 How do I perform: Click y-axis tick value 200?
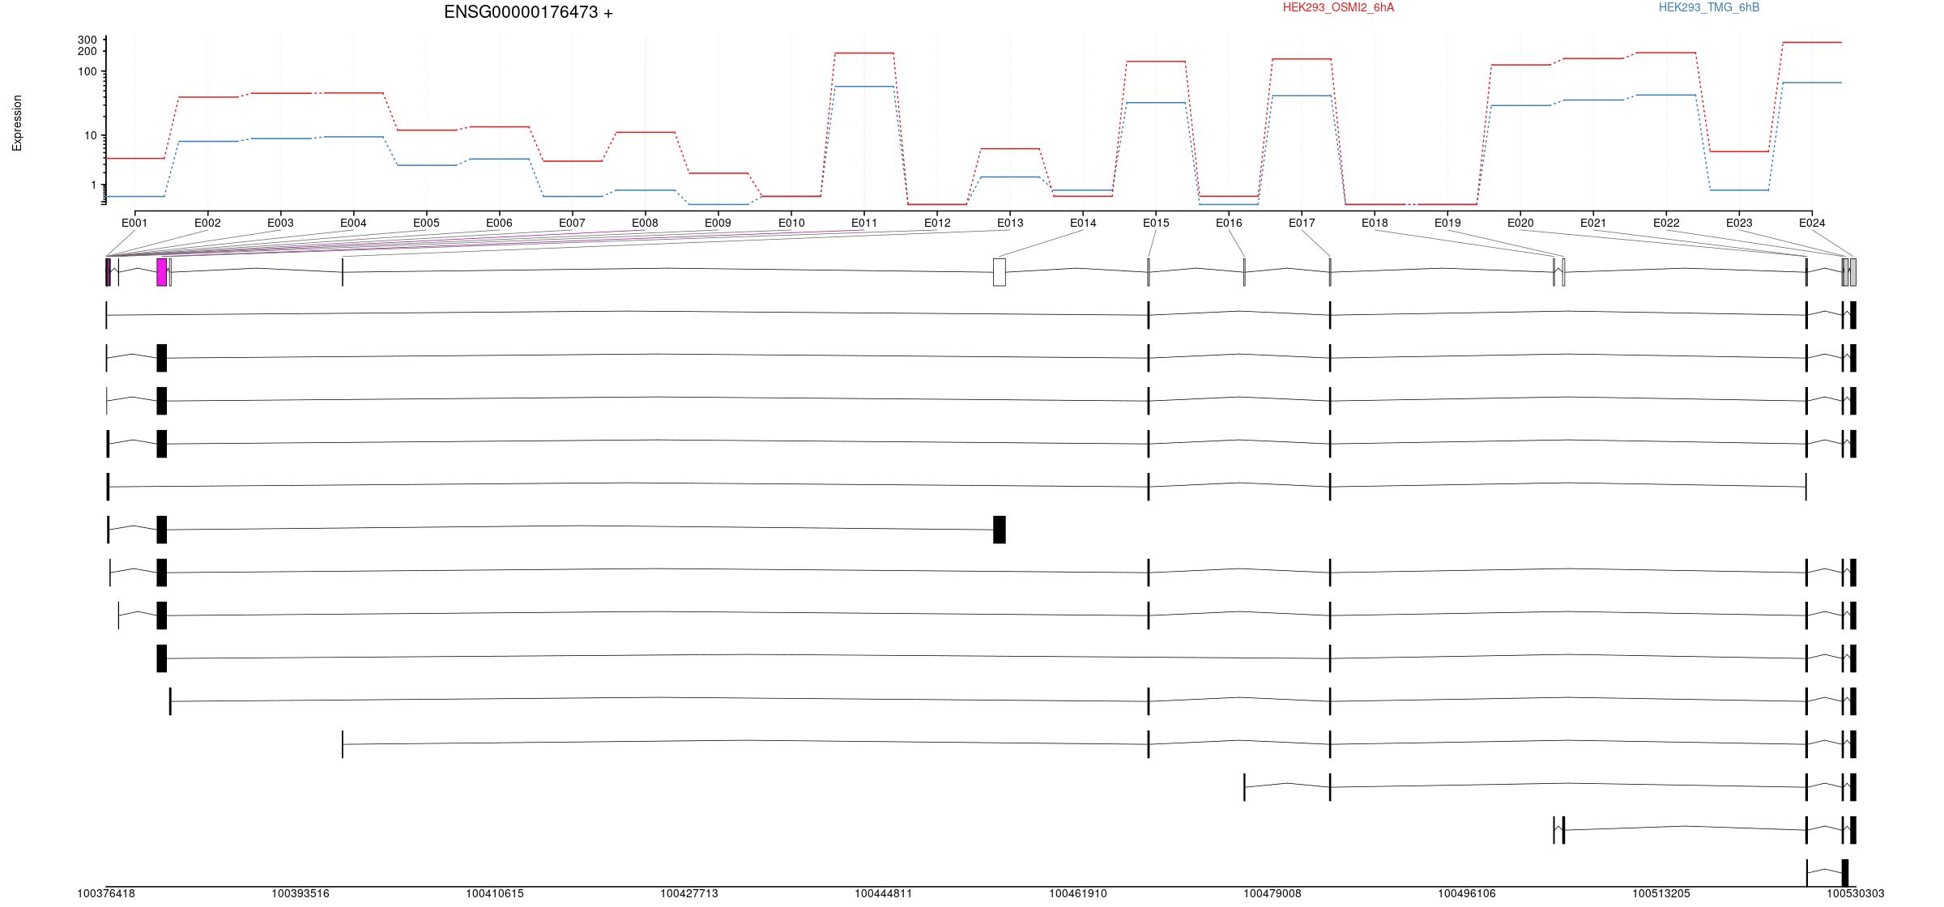87,51
